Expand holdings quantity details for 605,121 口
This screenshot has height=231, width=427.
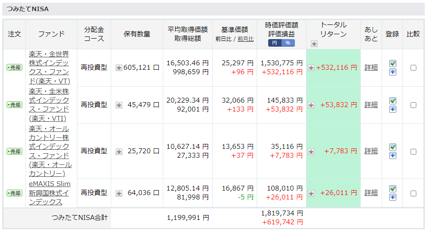pos(119,68)
